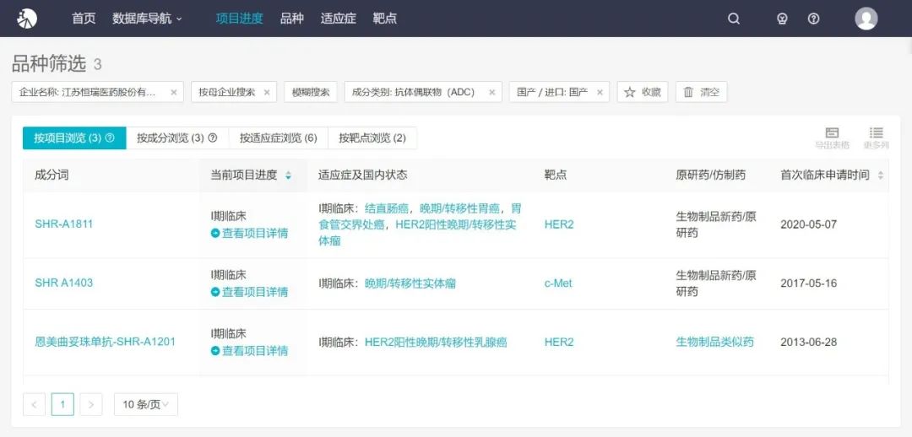Expand the 数据库导航 dropdown
Image resolution: width=912 pixels, height=437 pixels.
(x=147, y=19)
